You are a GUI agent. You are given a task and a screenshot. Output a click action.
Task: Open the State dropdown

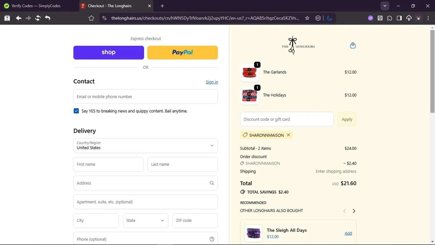(146, 220)
